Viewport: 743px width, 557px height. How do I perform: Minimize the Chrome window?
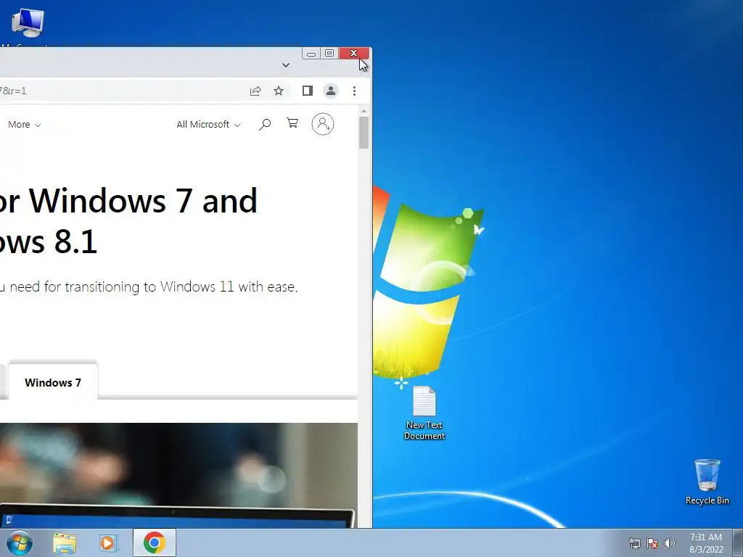coord(311,54)
